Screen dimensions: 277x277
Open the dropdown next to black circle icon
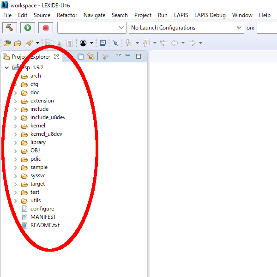click(x=91, y=43)
